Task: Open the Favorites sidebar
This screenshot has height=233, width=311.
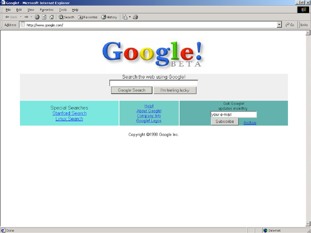Action: tap(88, 17)
